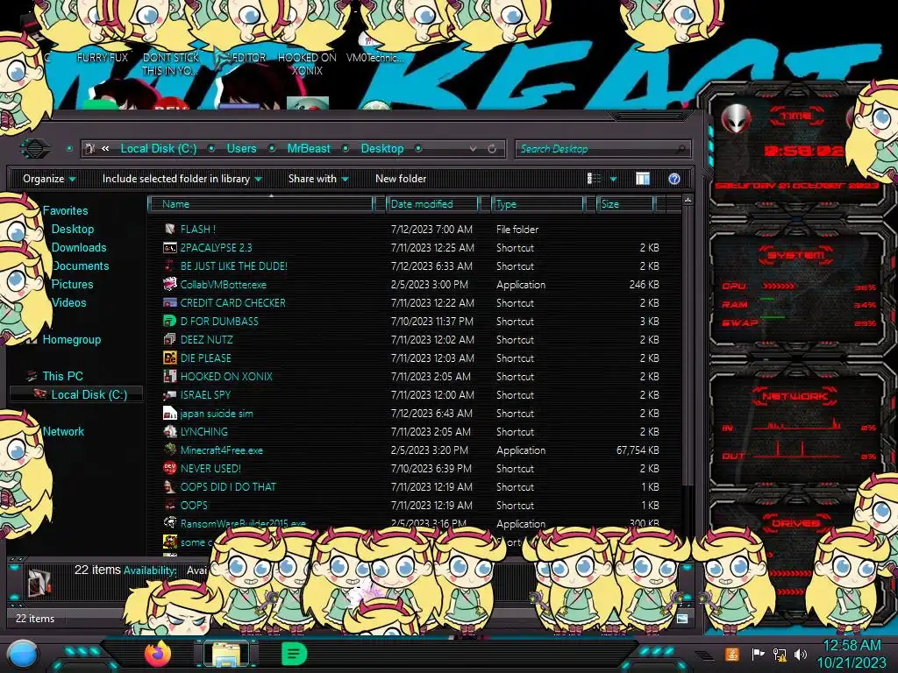The height and width of the screenshot is (673, 898).
Task: Click the japan suicide sim icon
Action: pos(169,414)
